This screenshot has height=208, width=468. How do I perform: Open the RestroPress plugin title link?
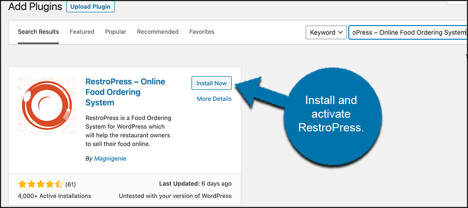125,92
